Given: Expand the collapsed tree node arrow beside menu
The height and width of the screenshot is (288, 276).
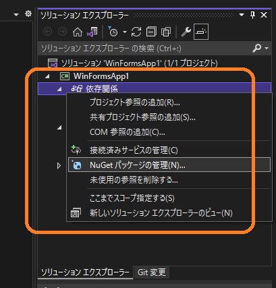Looking at the screenshot, I should pyautogui.click(x=59, y=166).
